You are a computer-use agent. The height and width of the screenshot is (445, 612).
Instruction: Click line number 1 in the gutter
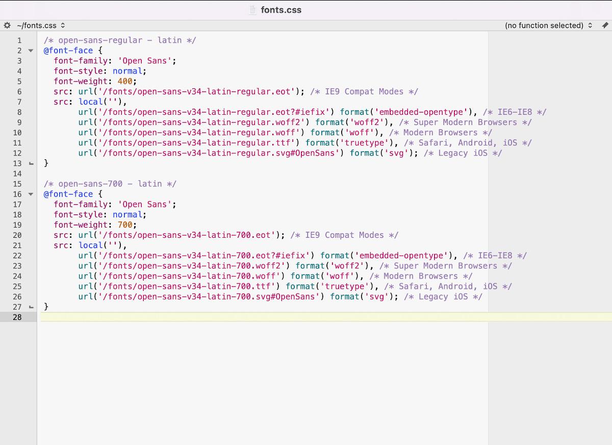click(x=19, y=40)
